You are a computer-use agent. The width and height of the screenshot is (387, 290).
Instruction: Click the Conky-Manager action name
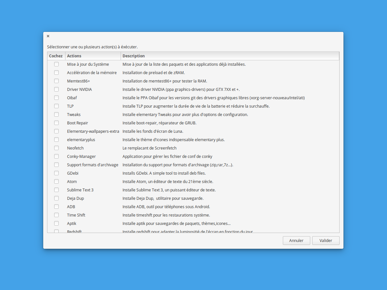pyautogui.click(x=81, y=156)
